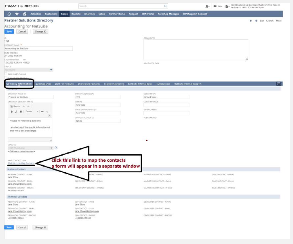Screen dimensions: 293x244
Task: Switch to the SuiteSuccess tab
Action: tap(163, 84)
